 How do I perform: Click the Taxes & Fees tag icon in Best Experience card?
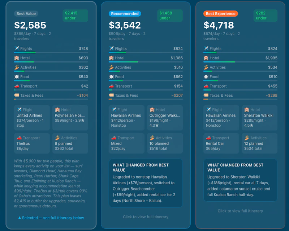(206, 95)
